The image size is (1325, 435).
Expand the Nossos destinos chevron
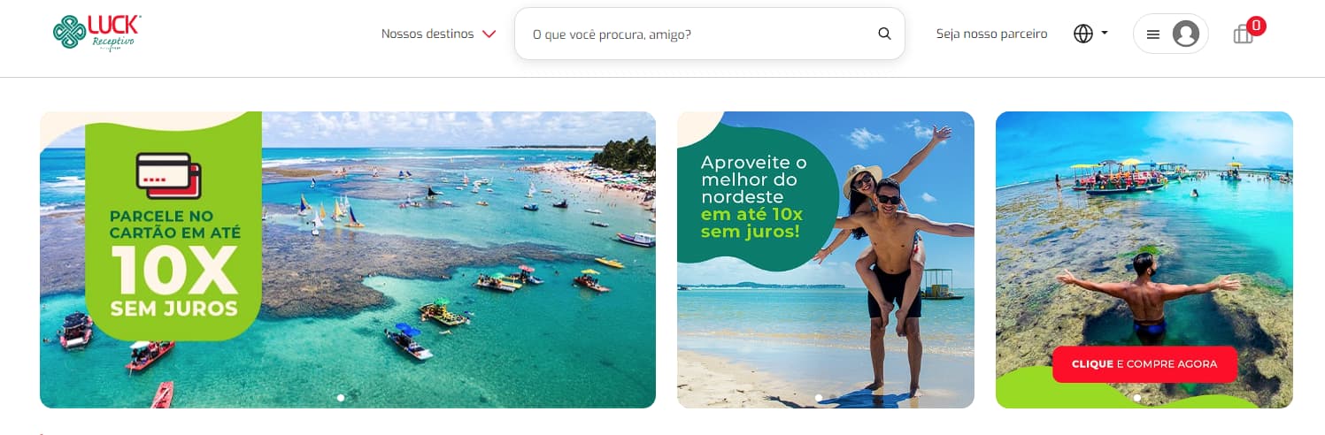coord(489,34)
